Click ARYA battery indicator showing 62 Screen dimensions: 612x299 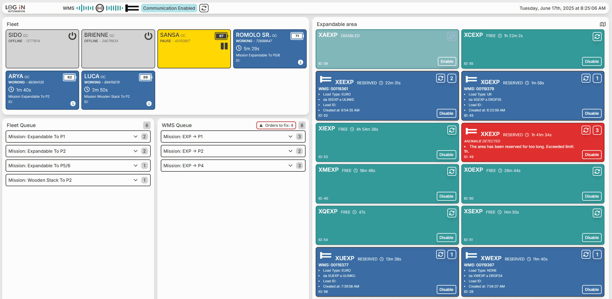tap(70, 77)
